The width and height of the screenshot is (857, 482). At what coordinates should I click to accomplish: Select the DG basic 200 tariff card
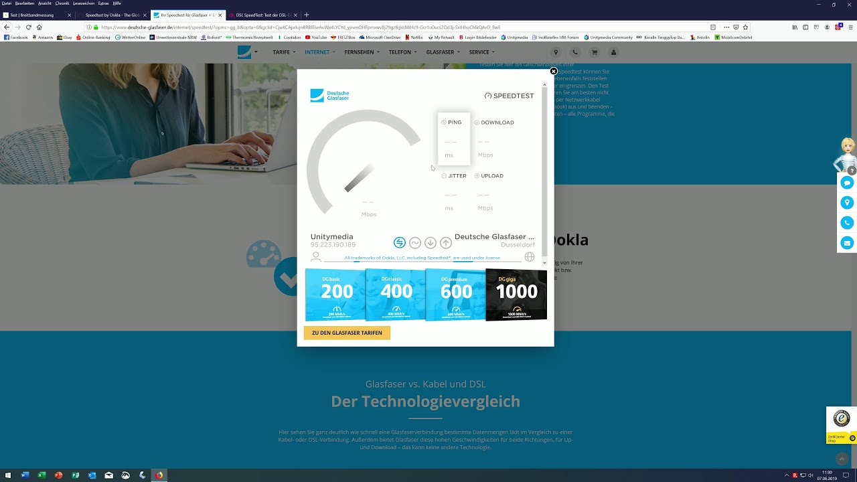(335, 295)
